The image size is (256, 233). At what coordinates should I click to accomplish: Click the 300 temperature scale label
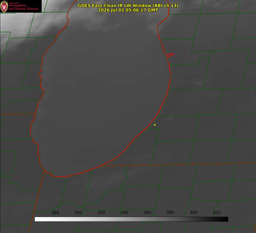[193, 212]
